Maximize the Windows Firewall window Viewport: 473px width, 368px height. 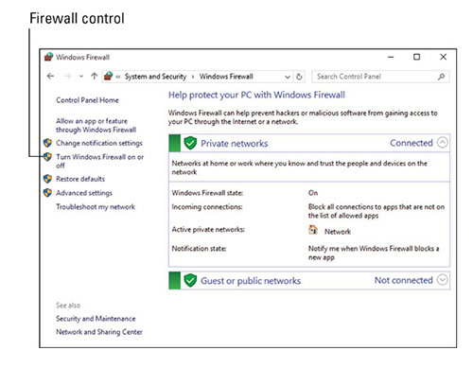(x=416, y=57)
